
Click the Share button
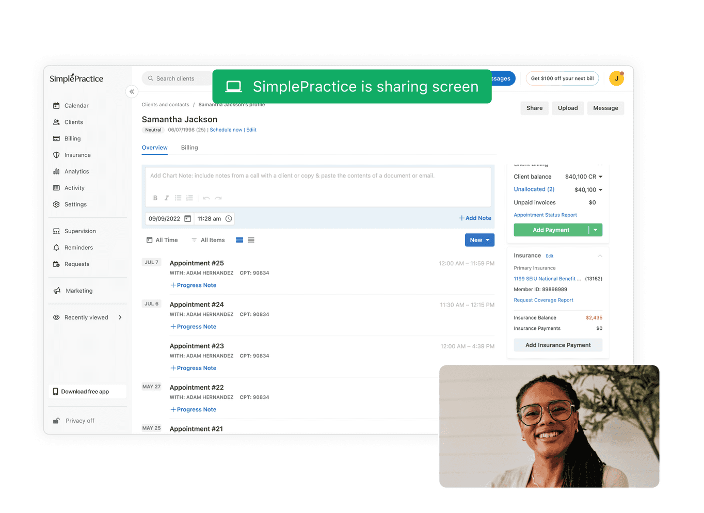pos(534,108)
